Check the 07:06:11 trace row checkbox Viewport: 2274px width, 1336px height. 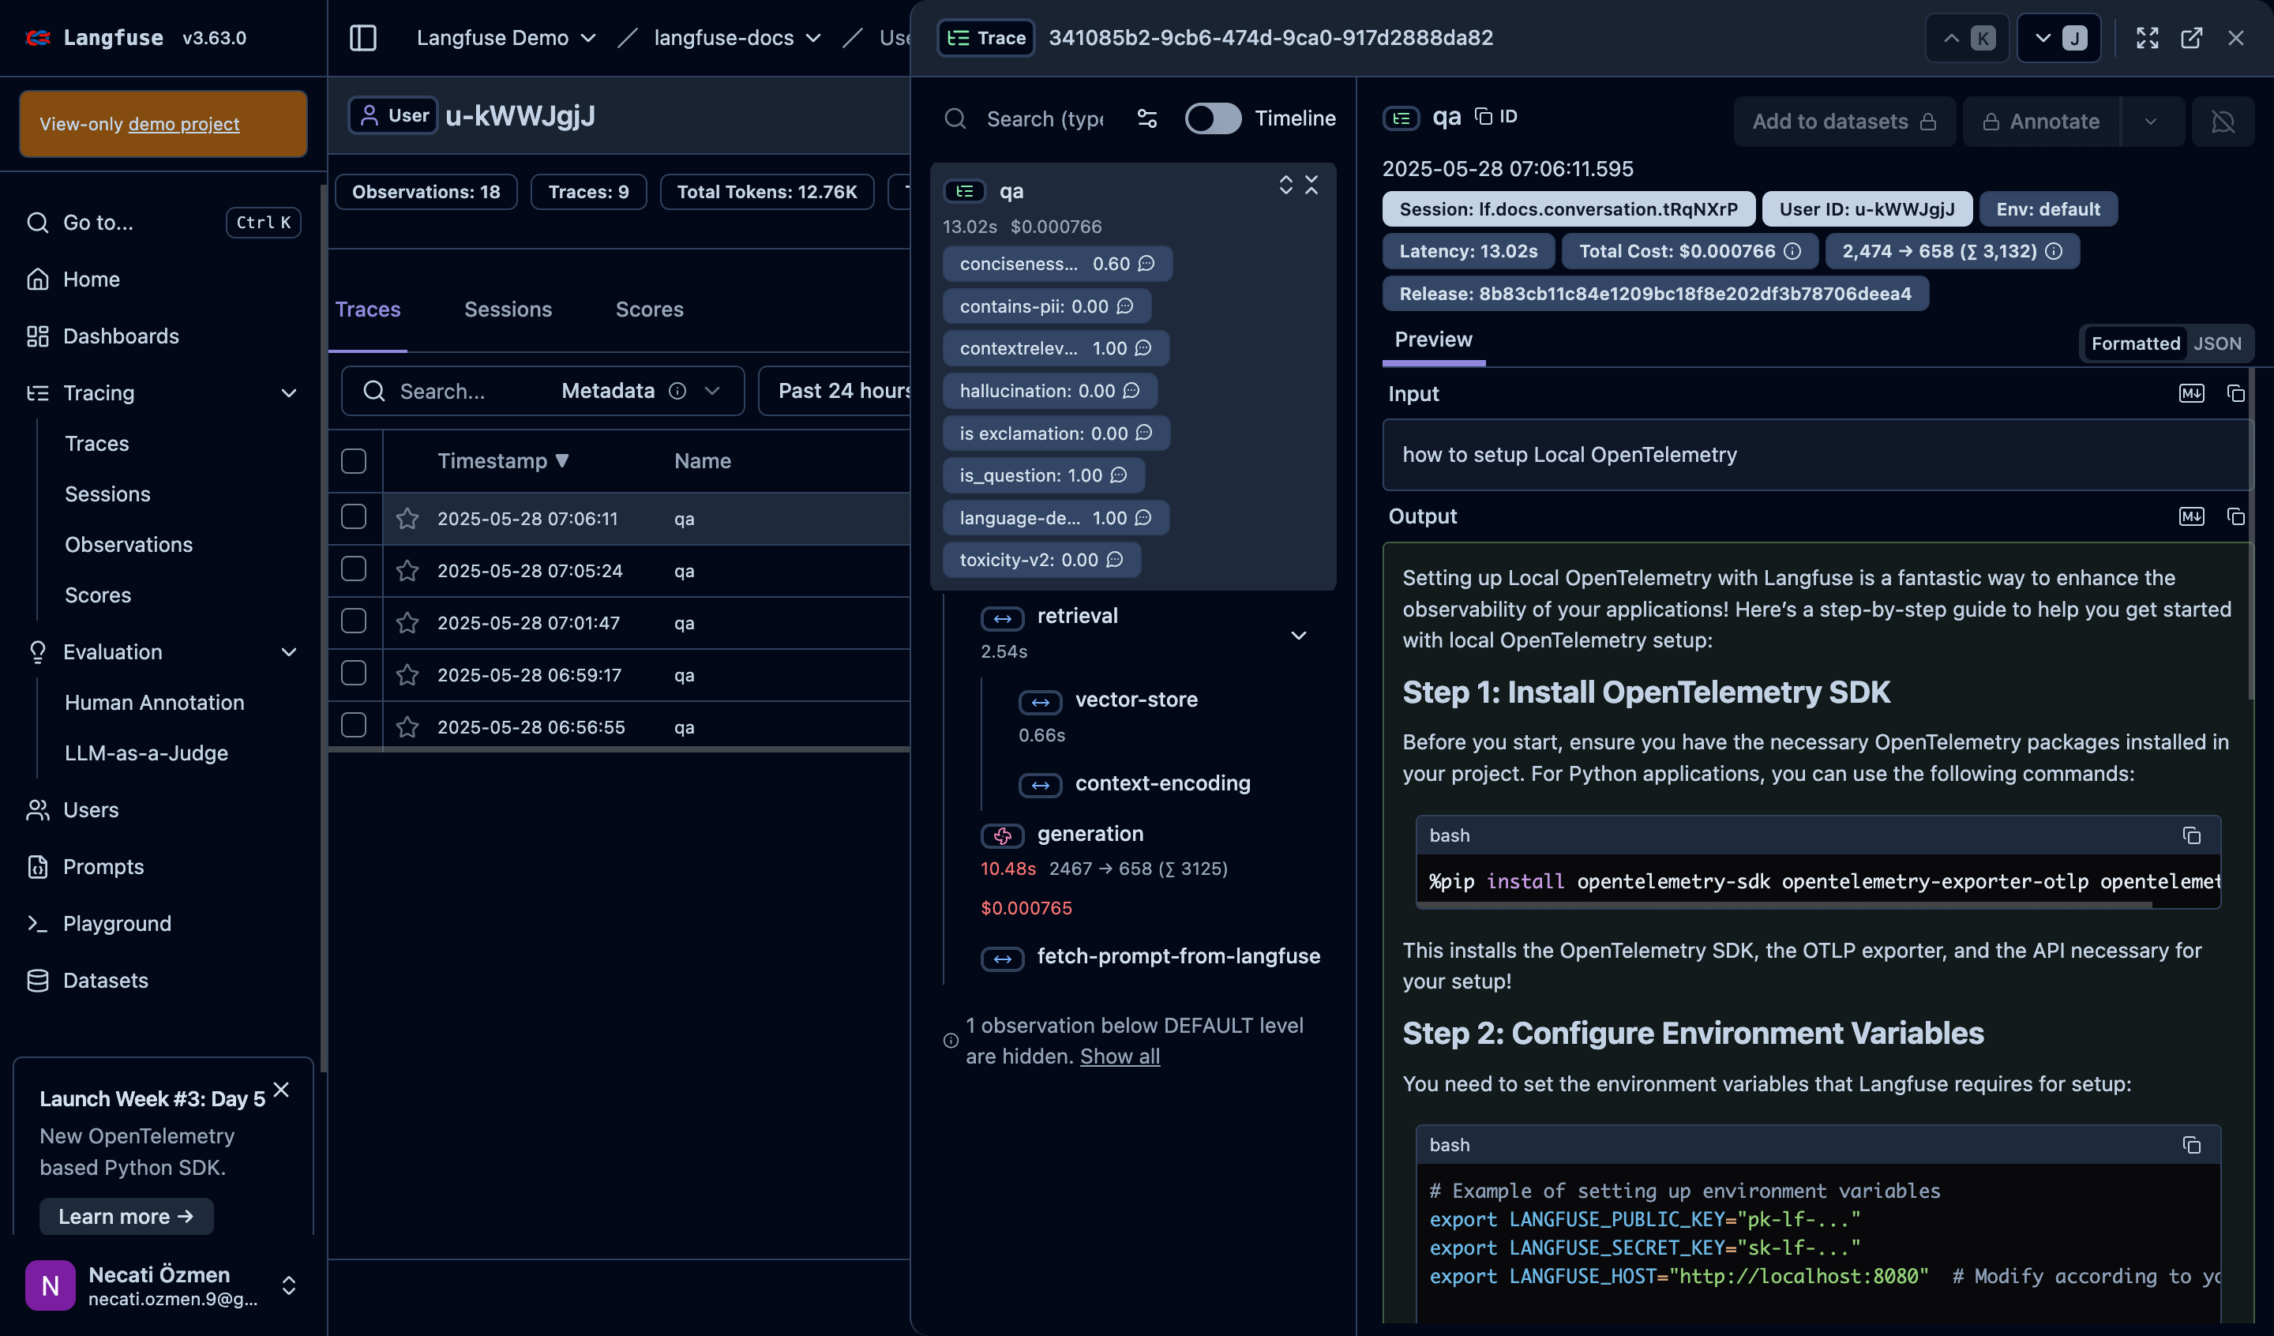354,517
